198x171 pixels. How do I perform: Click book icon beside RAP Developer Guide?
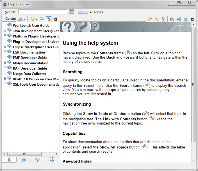pyautogui.click(x=10, y=67)
